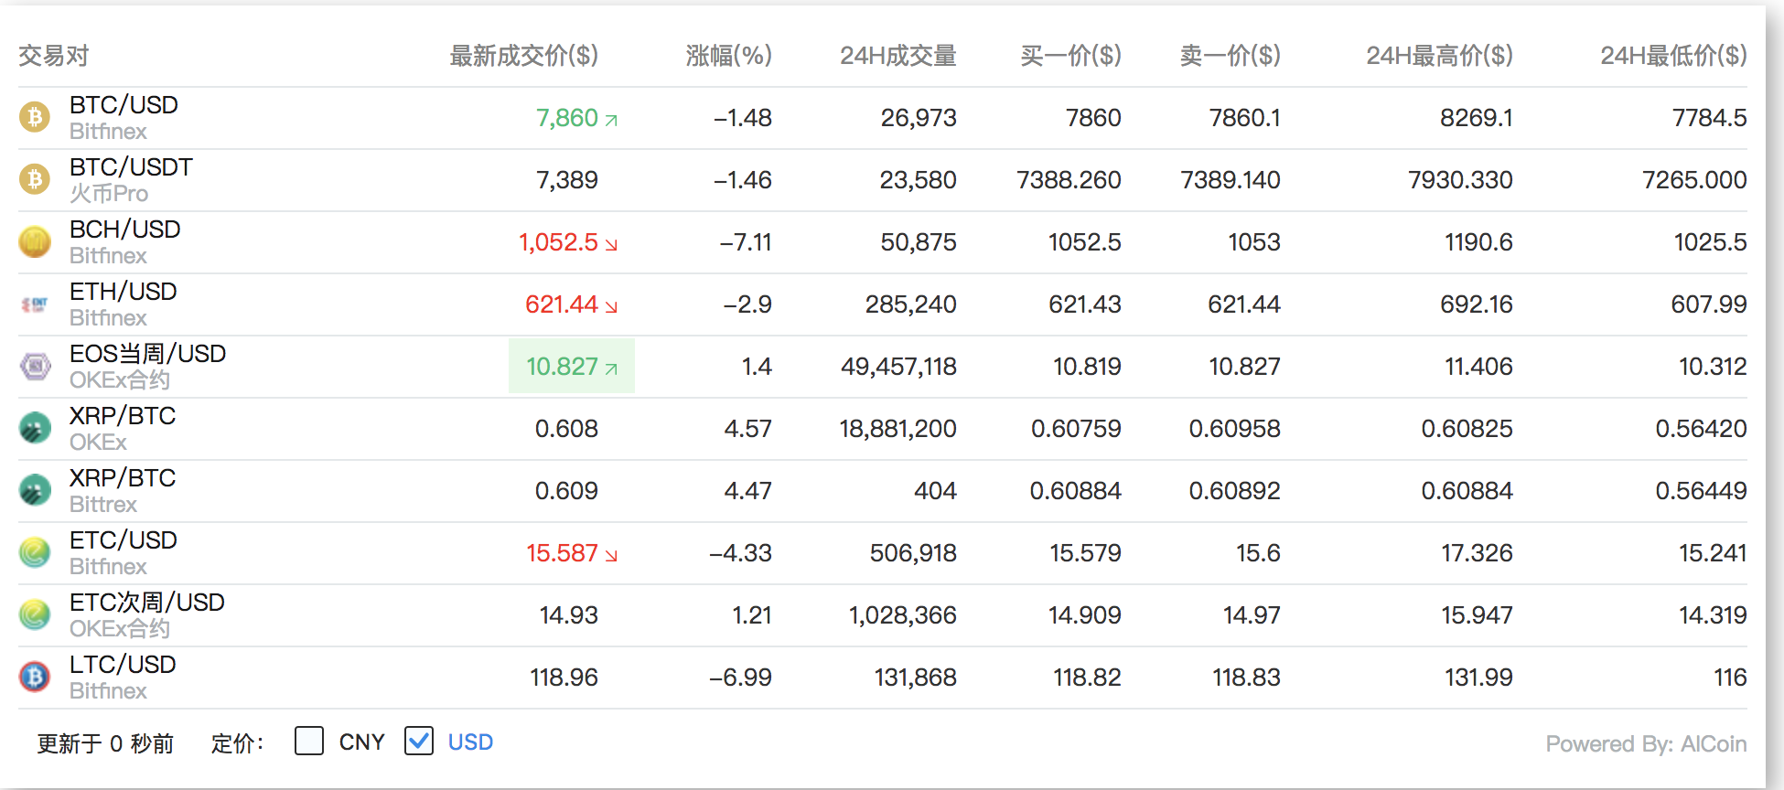
Task: Click the CNY label next to checkbox
Action: (x=362, y=742)
